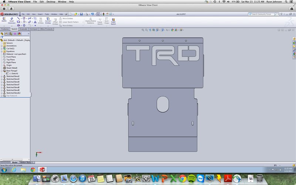Select the Line sketch tool
Image resolution: width=296 pixels, height=185 pixels.
pos(18,18)
